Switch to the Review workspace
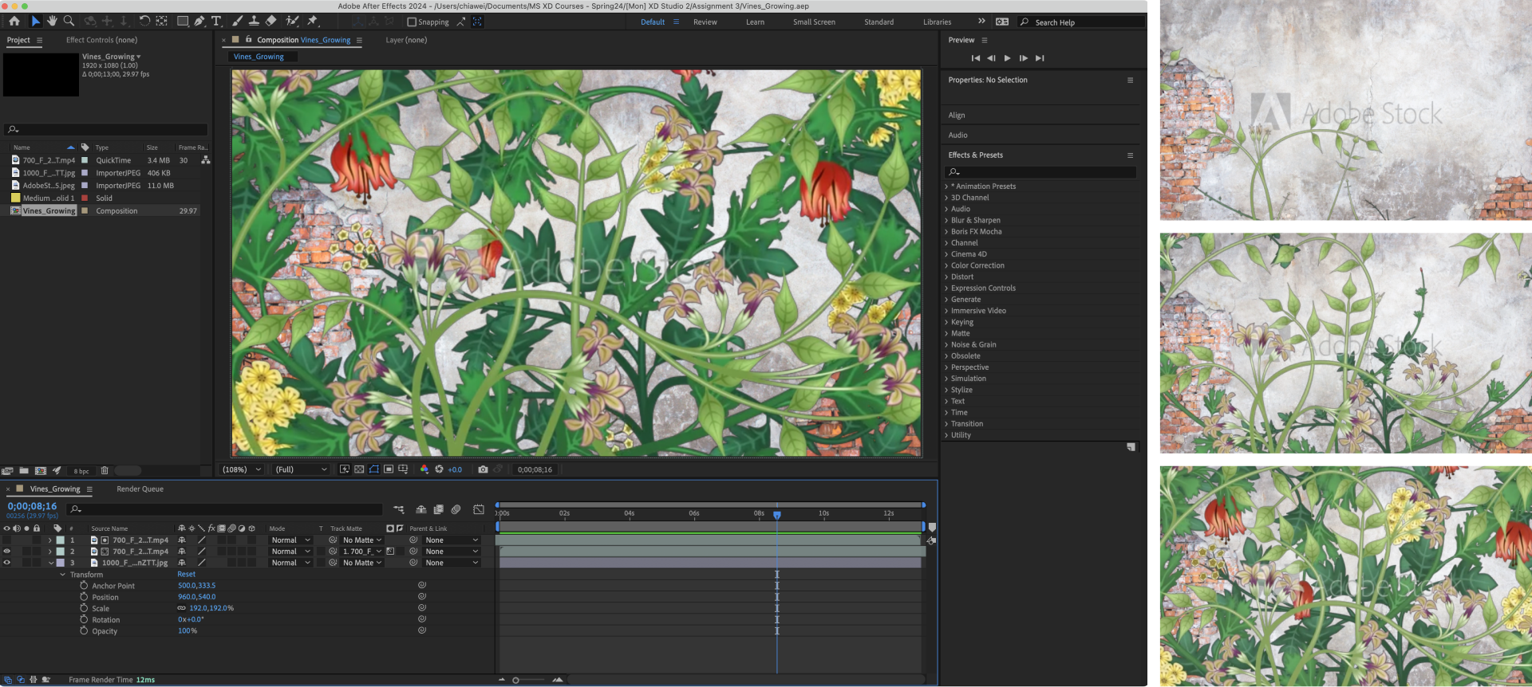This screenshot has width=1532, height=687. 705,22
